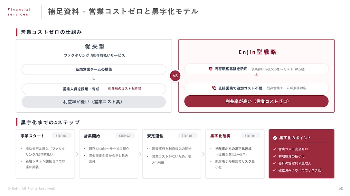Image resolution: width=350 pixels, height=196 pixels.
Task: Click the 利益率が低い（営業コスト高） gray button
Action: click(94, 102)
